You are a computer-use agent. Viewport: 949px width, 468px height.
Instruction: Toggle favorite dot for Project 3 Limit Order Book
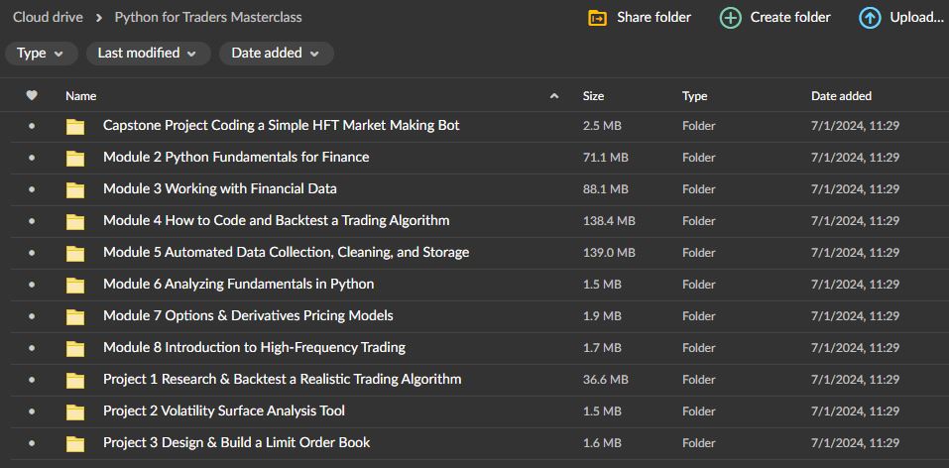[x=32, y=443]
